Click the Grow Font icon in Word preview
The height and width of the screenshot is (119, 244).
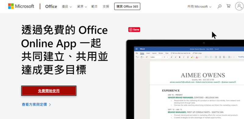171,57
